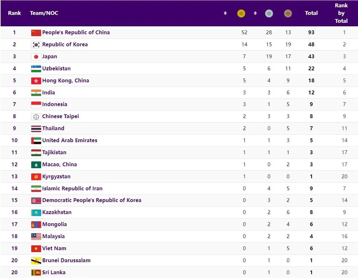Click the silver medal column icon

point(269,13)
